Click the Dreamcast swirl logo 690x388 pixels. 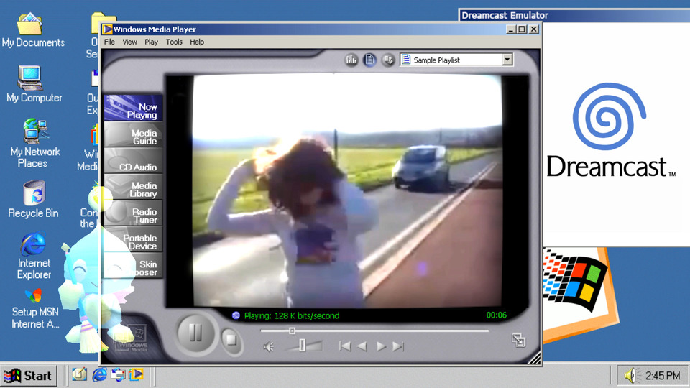point(609,116)
